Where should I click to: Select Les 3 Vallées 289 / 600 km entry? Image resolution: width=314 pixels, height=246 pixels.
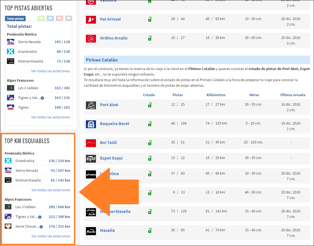(x=38, y=207)
